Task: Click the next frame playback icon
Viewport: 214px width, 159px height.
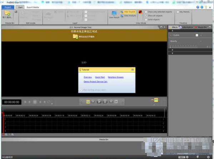Action: (111, 102)
